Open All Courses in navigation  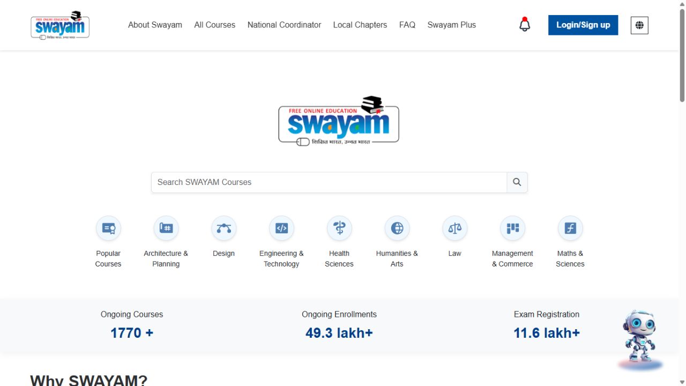pos(214,25)
